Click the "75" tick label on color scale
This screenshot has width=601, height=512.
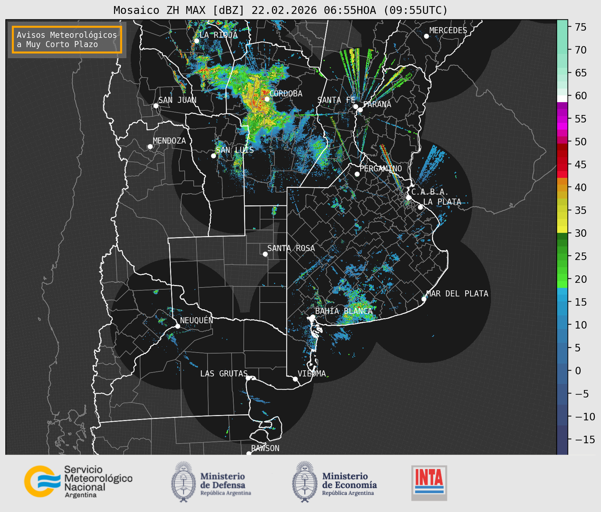pos(580,27)
